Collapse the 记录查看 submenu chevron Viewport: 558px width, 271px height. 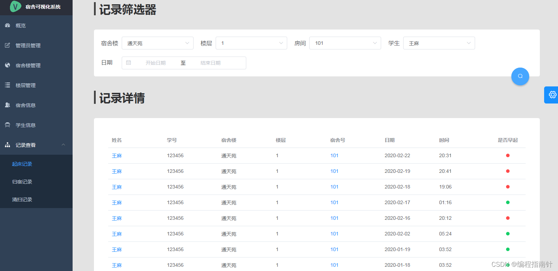pyautogui.click(x=63, y=145)
